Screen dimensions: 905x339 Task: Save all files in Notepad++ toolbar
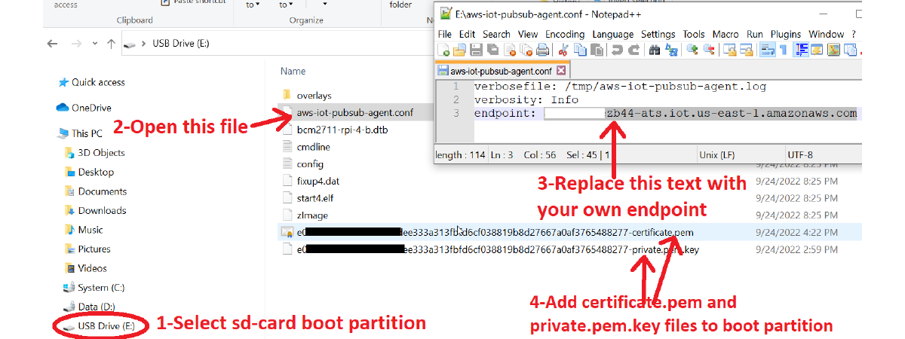(492, 50)
